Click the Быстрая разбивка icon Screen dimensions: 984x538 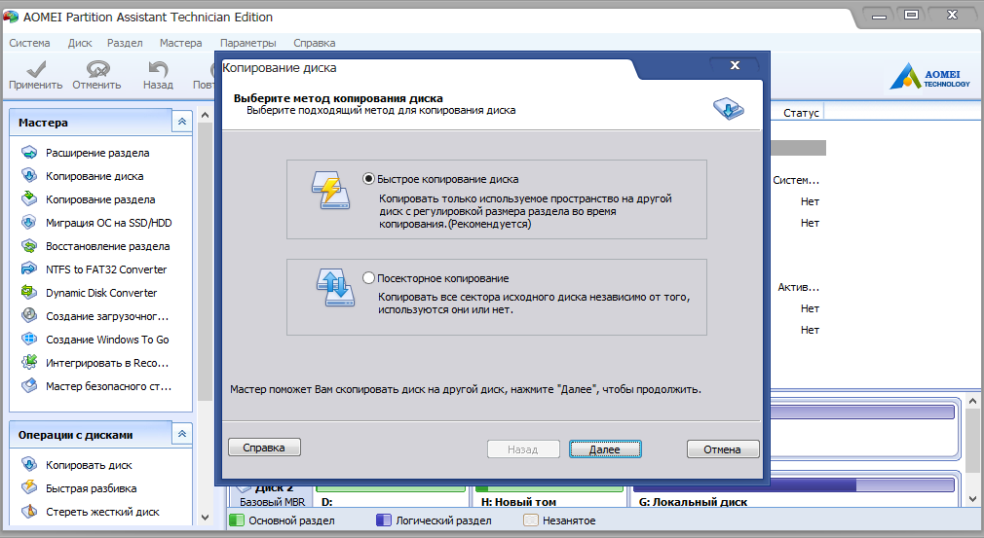(29, 487)
